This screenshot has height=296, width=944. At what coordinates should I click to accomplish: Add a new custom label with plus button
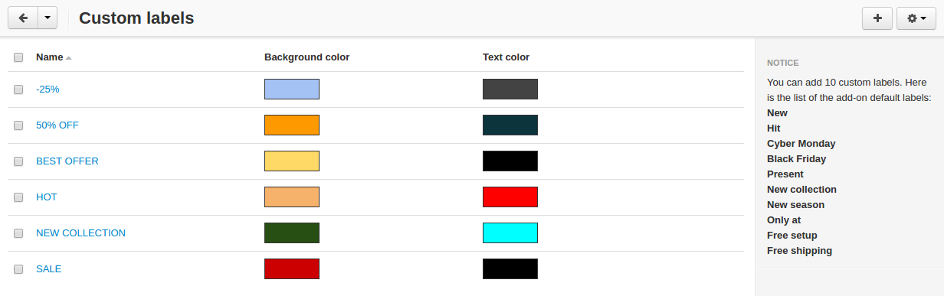click(877, 18)
